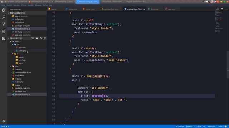Open knot.jpg in the css folder
Screen dimensions: 229x128
[27, 51]
